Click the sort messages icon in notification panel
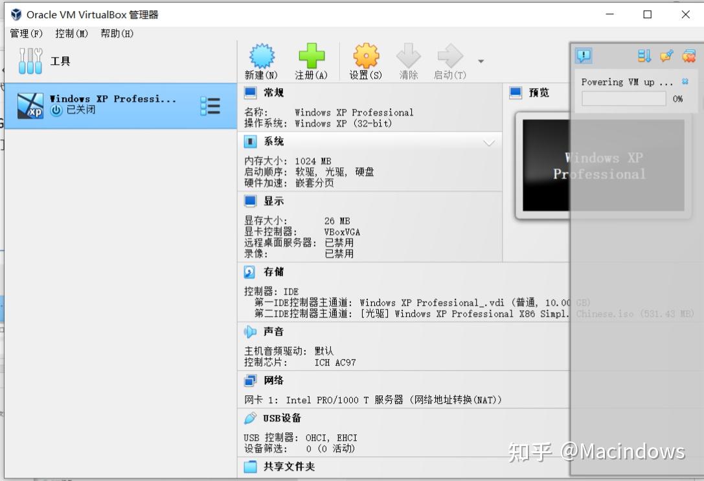Screen dimensions: 704x481 [x=643, y=56]
